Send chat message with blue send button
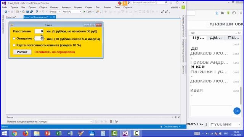244x137 pixels. [x=237, y=111]
